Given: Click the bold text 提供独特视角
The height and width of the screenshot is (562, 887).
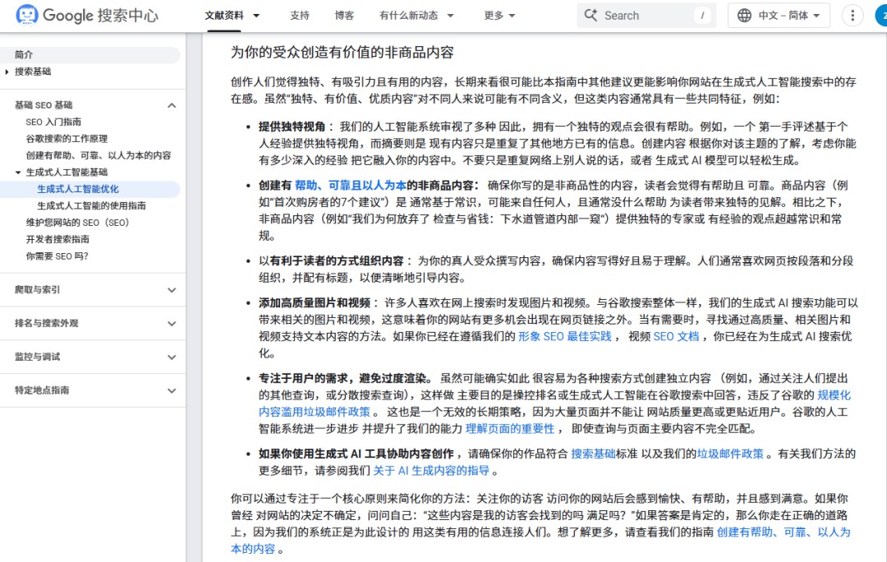Looking at the screenshot, I should (292, 127).
